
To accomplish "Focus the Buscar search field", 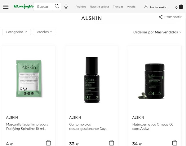I will pos(44,7).
